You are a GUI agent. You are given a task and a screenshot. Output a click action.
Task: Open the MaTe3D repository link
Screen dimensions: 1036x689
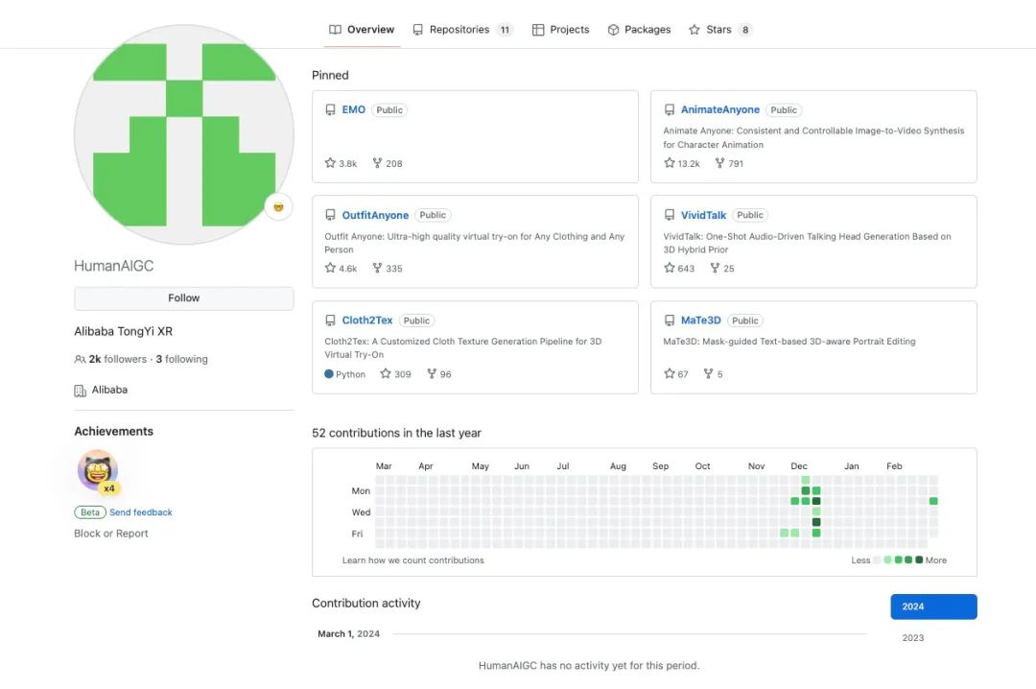(700, 321)
